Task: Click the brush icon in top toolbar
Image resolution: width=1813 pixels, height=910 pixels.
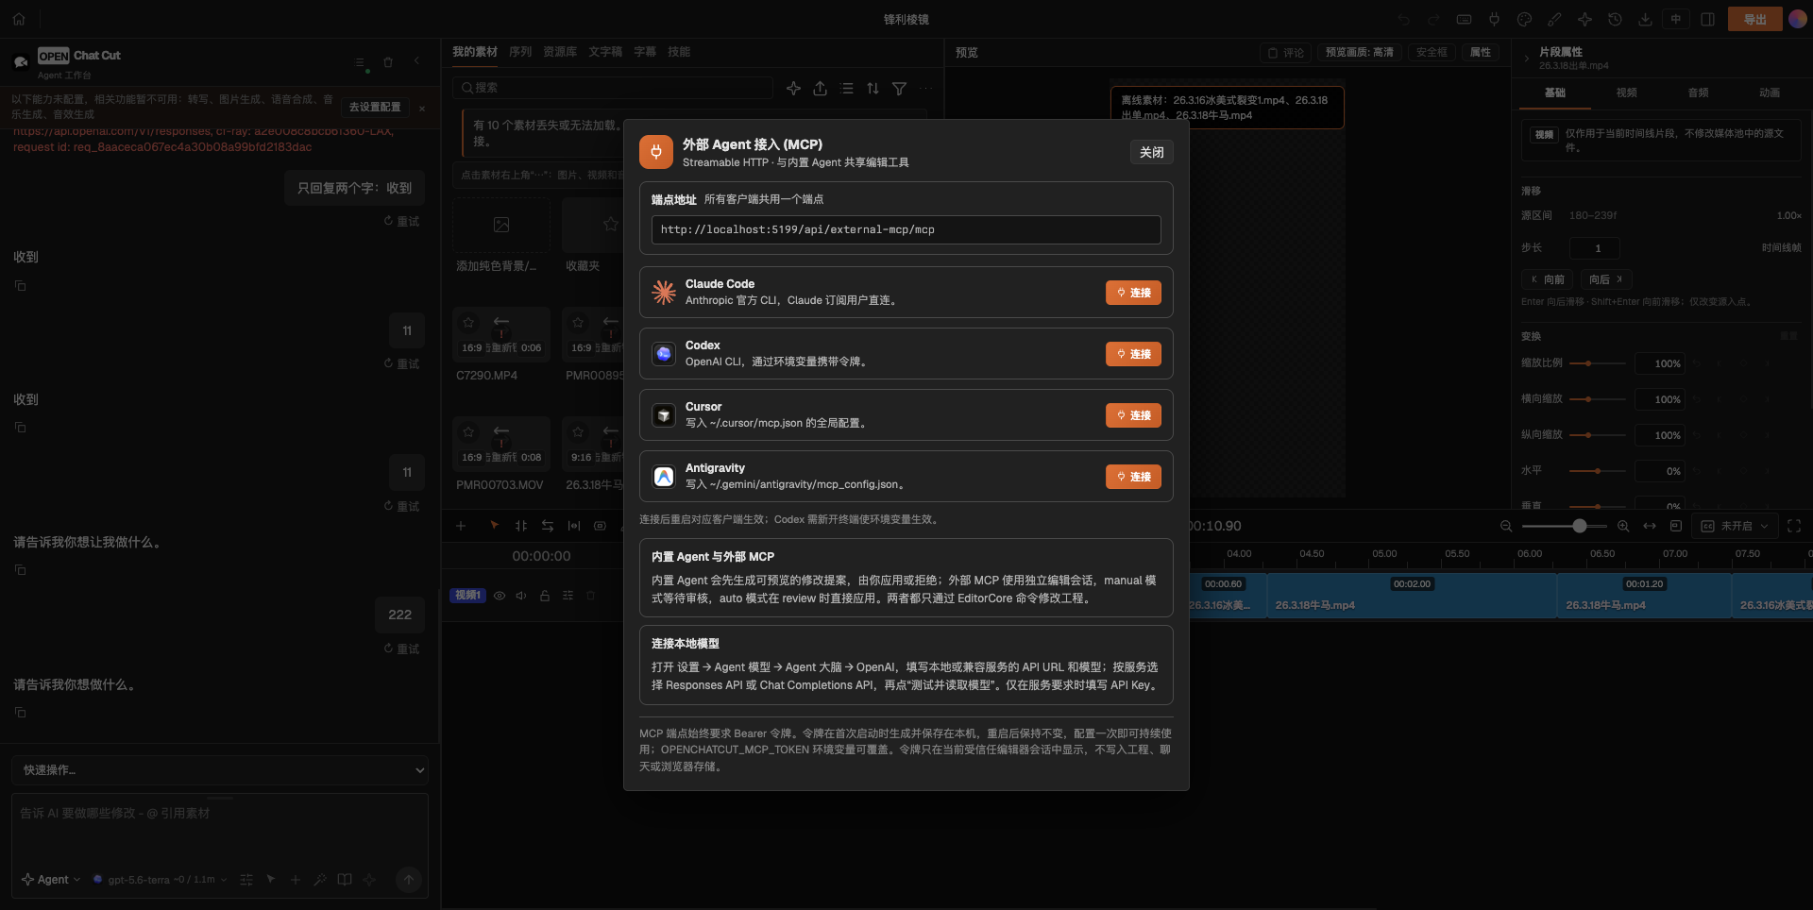Action: [1554, 20]
